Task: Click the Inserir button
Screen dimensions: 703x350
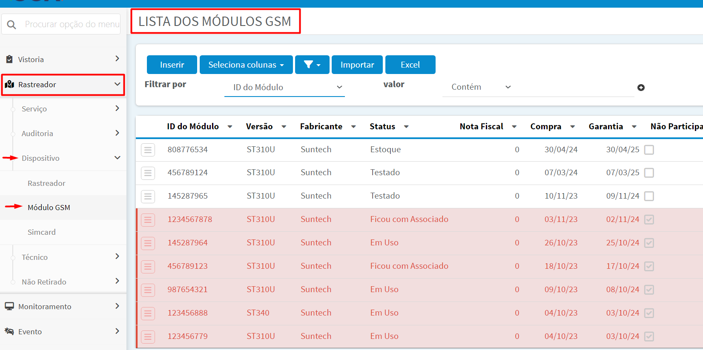Action: 172,65
